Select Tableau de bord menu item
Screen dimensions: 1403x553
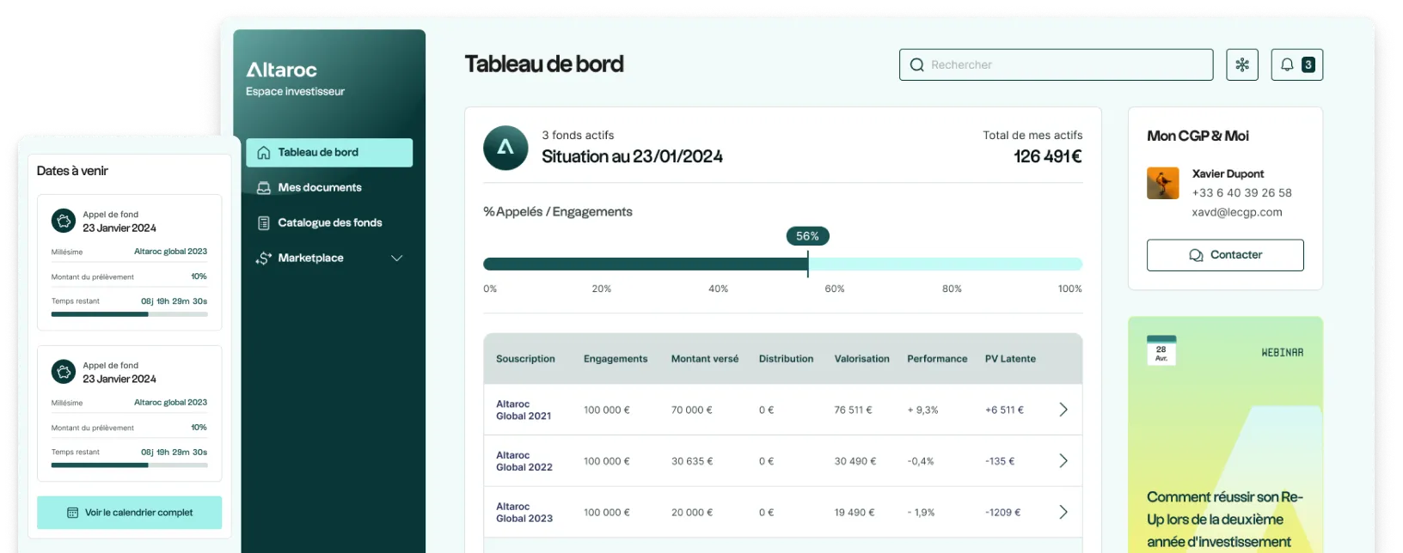click(329, 153)
